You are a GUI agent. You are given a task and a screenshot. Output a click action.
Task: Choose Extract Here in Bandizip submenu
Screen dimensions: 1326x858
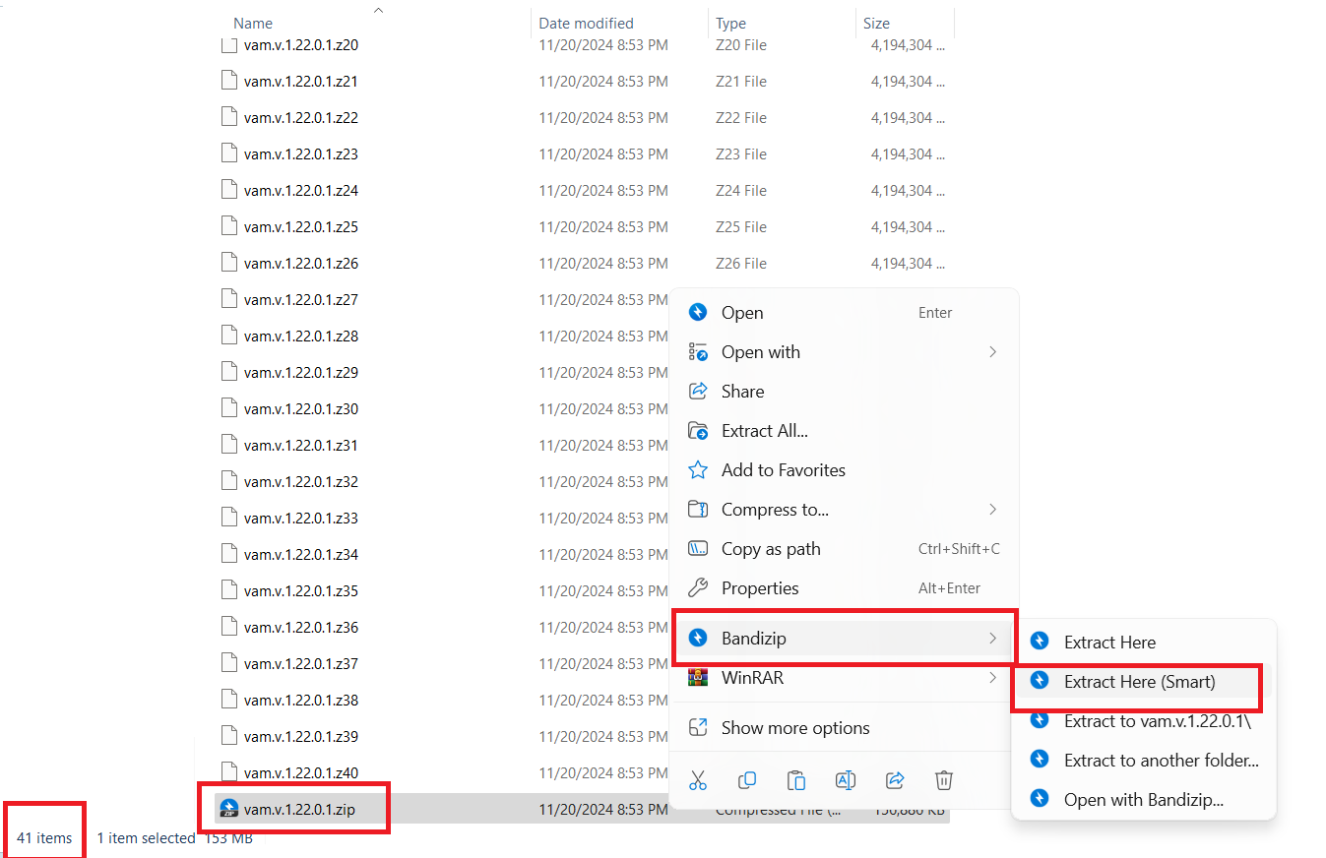click(x=1144, y=643)
